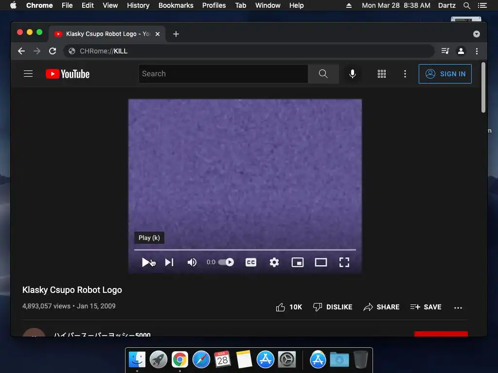Click the video progress bar

245,250
